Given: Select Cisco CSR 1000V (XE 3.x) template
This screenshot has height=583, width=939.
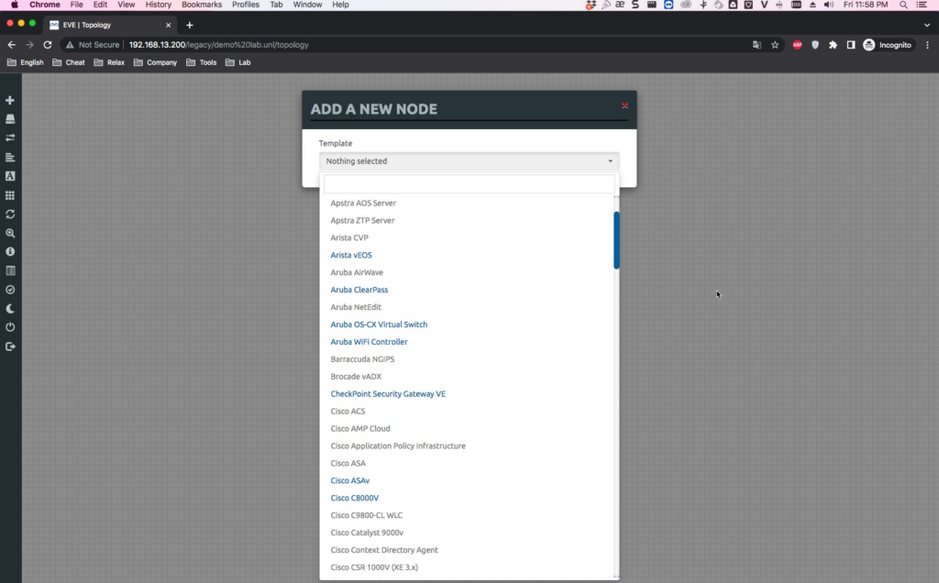Looking at the screenshot, I should [x=374, y=567].
